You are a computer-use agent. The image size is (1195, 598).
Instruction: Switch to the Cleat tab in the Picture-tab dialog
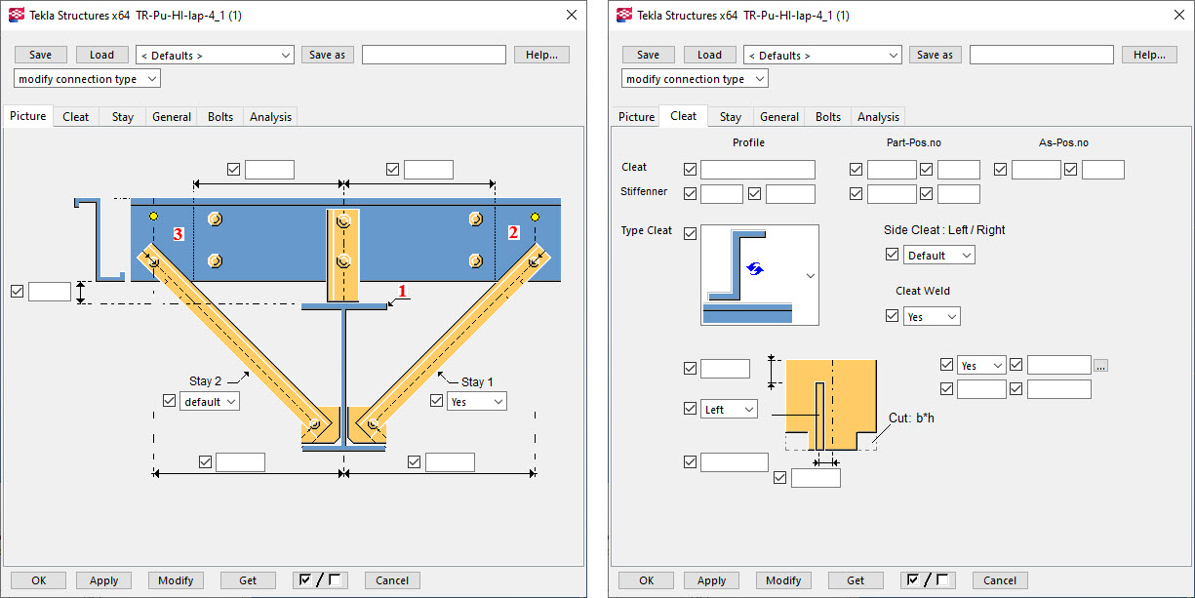point(76,117)
